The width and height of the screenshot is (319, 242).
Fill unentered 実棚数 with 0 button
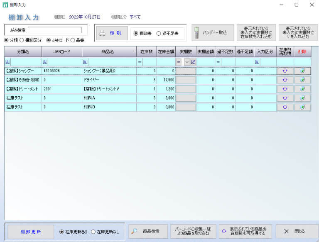coord(298,32)
